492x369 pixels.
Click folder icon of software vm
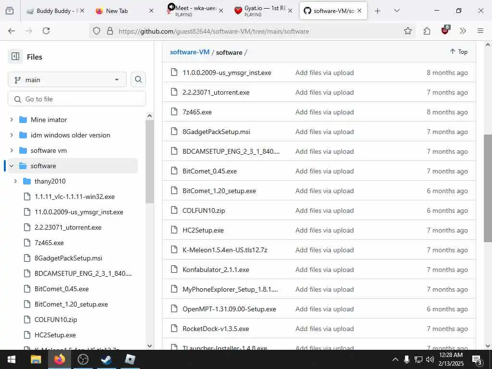coord(23,150)
